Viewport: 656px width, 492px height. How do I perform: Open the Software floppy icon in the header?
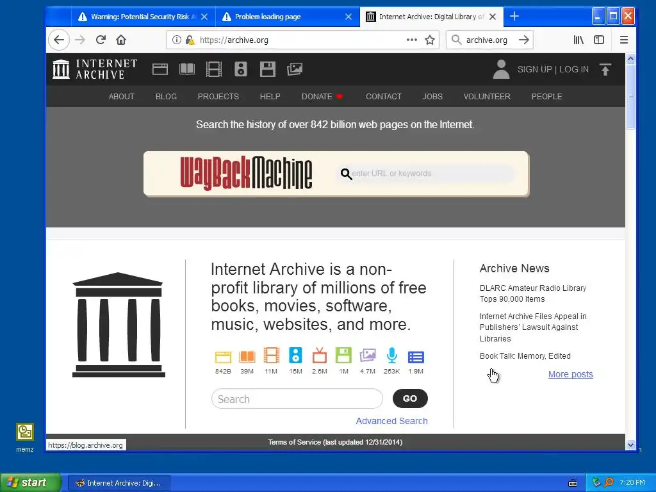click(x=267, y=69)
